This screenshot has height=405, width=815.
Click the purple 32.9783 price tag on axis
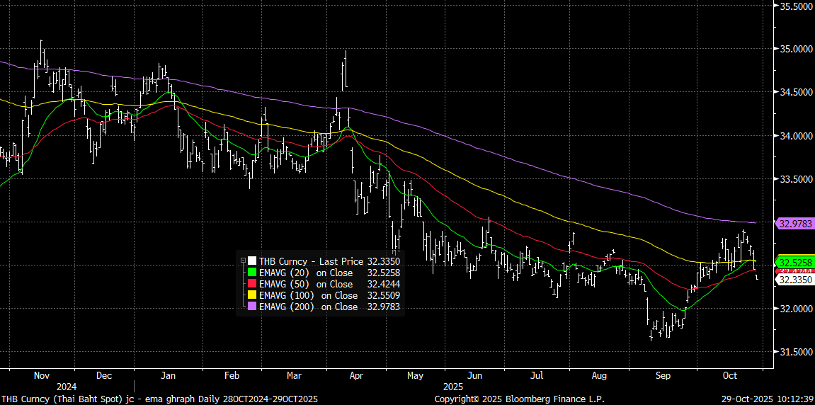794,224
